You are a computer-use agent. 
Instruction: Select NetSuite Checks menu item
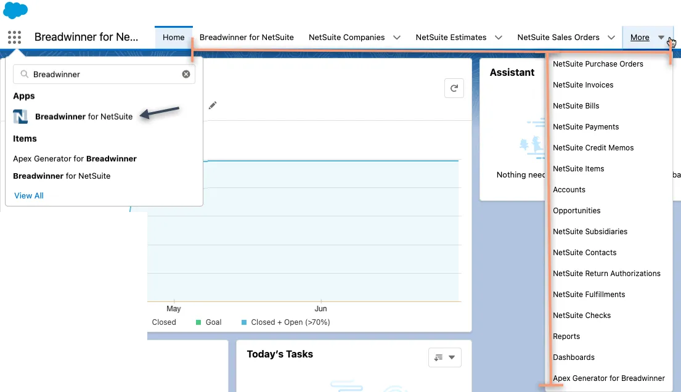pos(582,315)
